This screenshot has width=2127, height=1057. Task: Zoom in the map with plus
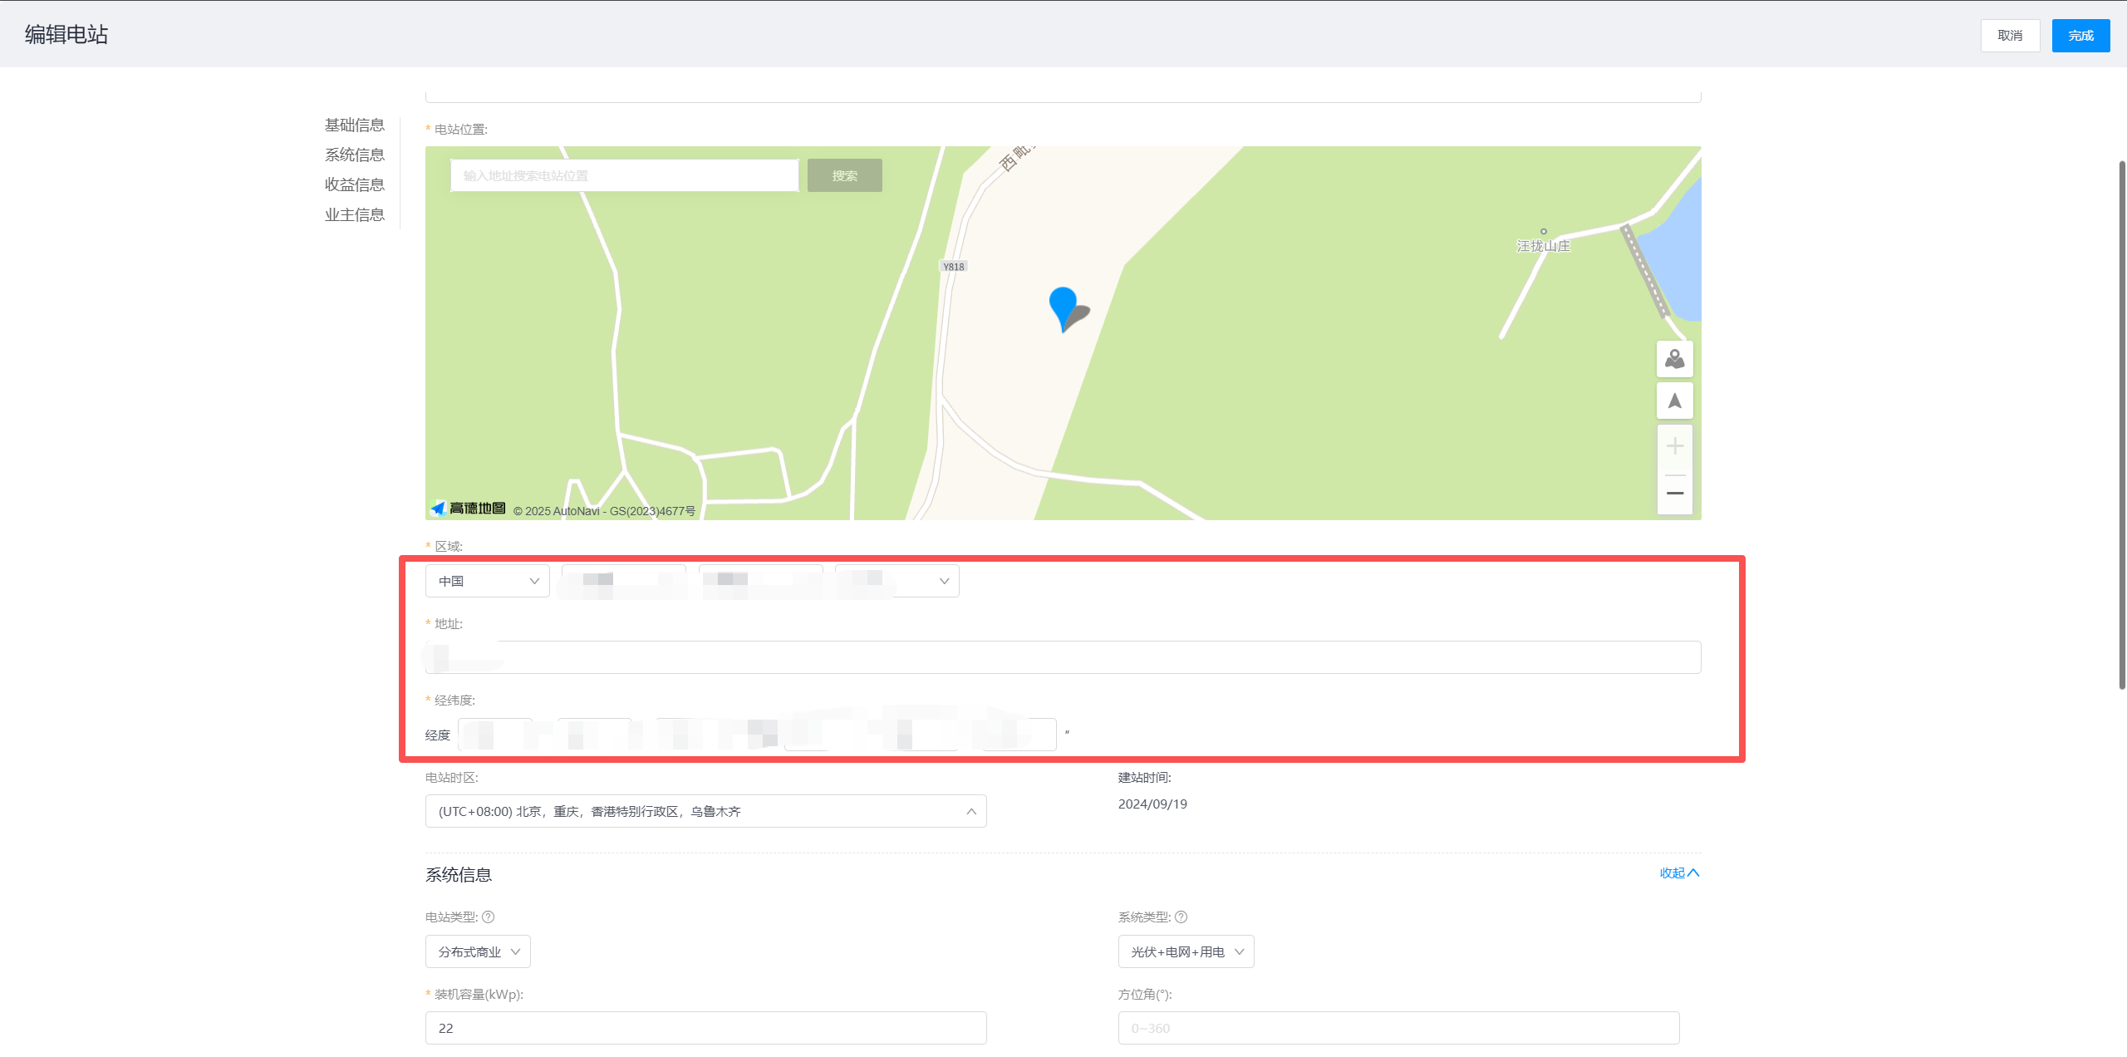[1674, 447]
